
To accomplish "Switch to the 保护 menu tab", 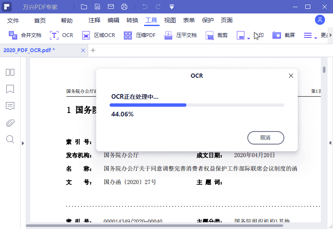I will [208, 21].
